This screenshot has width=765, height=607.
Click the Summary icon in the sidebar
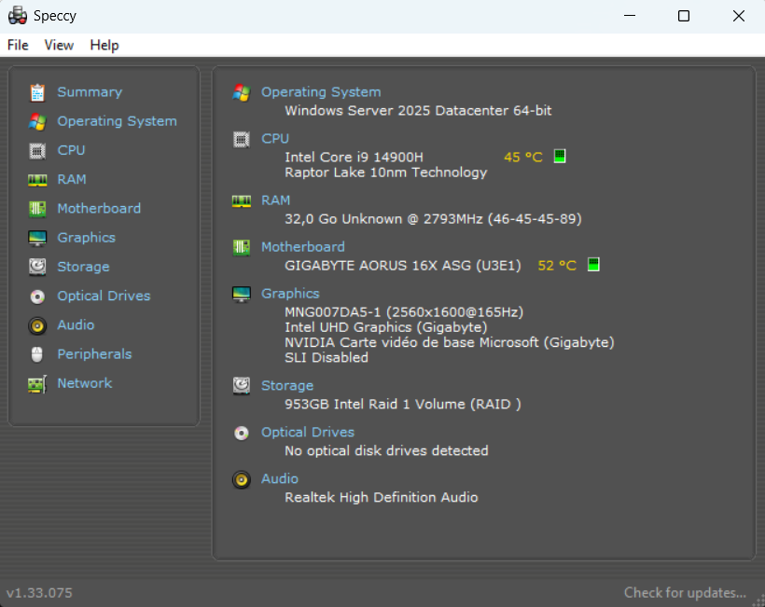(37, 92)
